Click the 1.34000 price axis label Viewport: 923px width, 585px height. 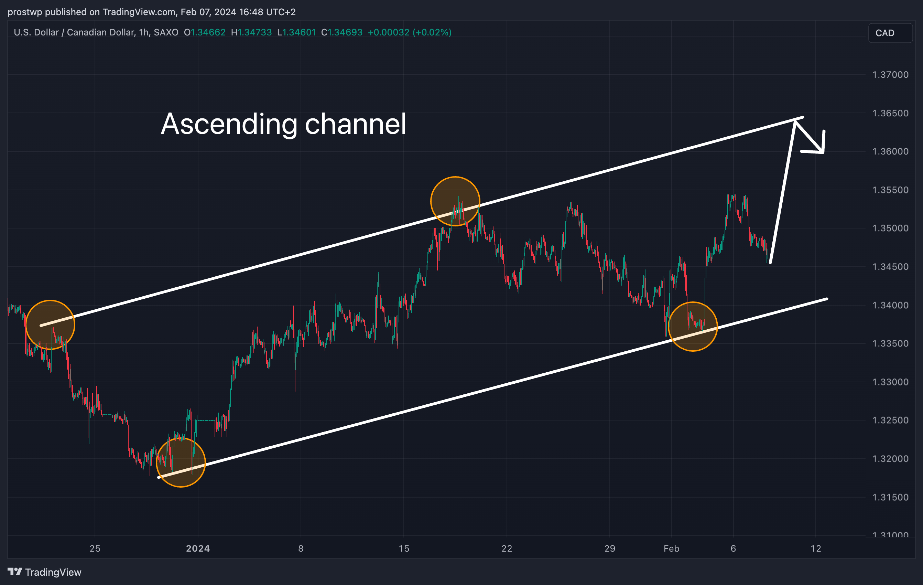[x=890, y=305]
